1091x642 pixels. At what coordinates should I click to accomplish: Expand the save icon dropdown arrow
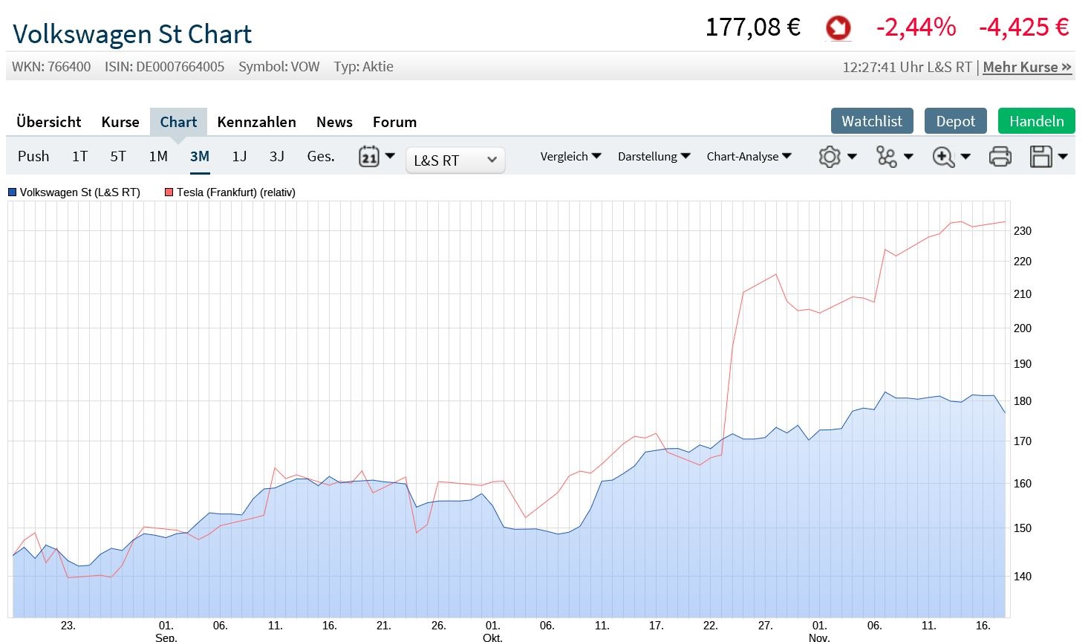(x=1063, y=156)
